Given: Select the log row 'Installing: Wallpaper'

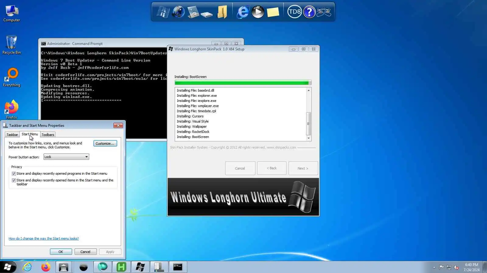Looking at the screenshot, I should click(192, 126).
